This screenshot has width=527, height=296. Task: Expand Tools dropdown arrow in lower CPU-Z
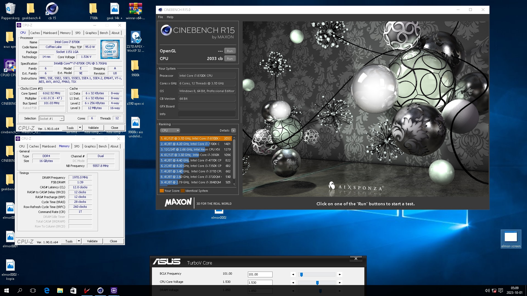(x=79, y=241)
